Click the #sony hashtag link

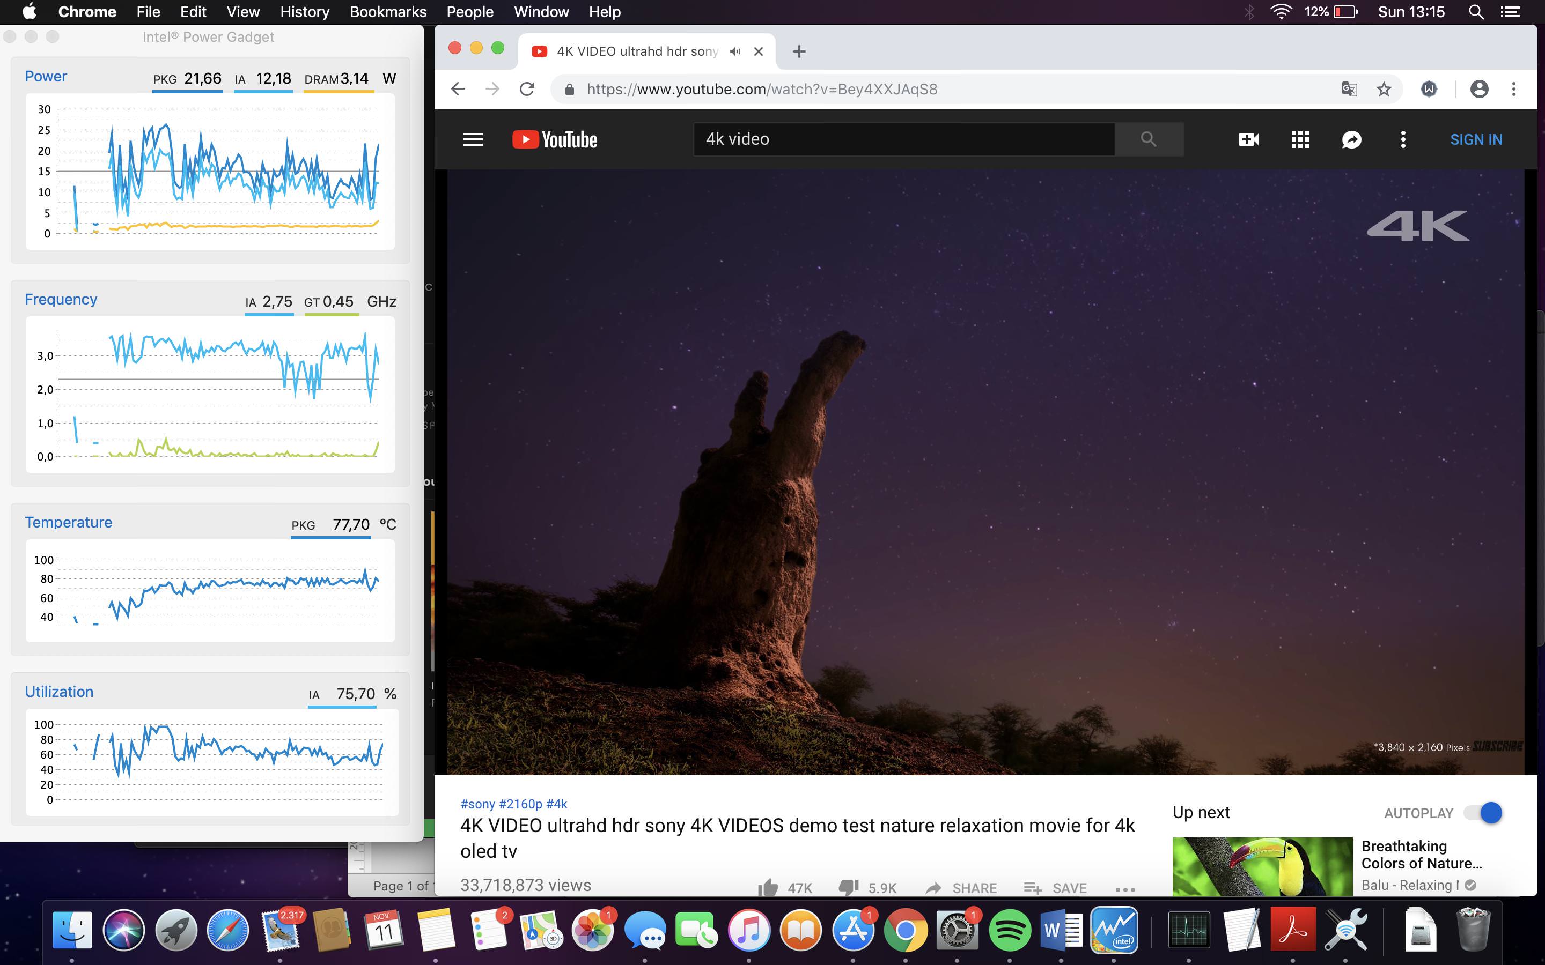tap(477, 804)
